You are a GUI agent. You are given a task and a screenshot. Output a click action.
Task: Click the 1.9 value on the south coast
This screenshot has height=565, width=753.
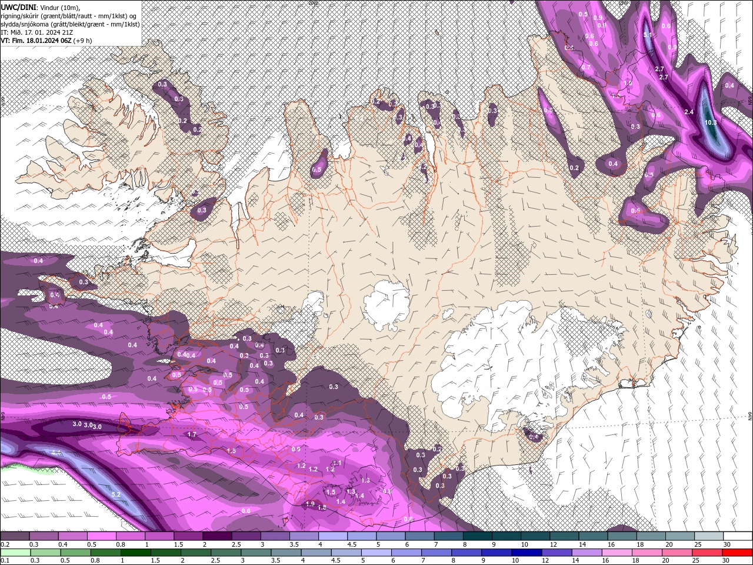[x=310, y=504]
